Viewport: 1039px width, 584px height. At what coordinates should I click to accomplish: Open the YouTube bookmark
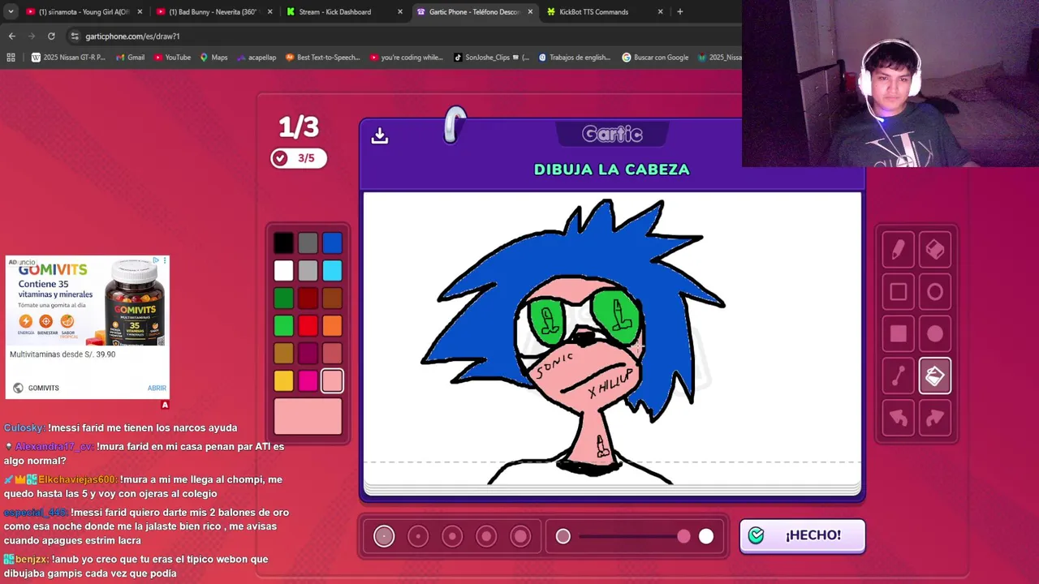click(x=172, y=58)
